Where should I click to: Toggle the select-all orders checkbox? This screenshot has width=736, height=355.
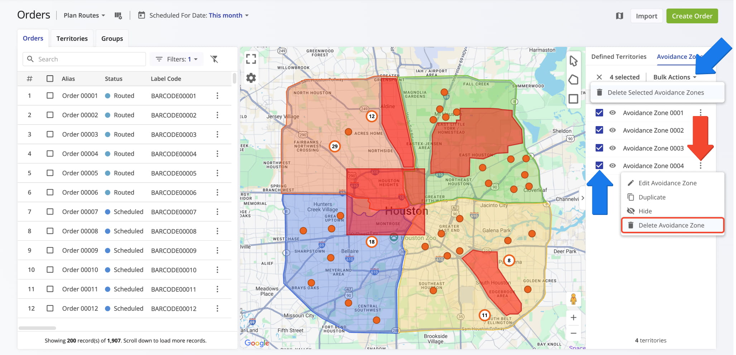point(50,78)
